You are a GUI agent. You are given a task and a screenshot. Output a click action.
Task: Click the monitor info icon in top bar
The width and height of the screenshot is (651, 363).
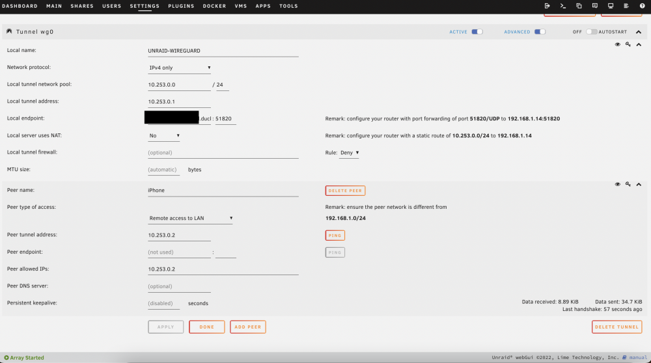[611, 6]
